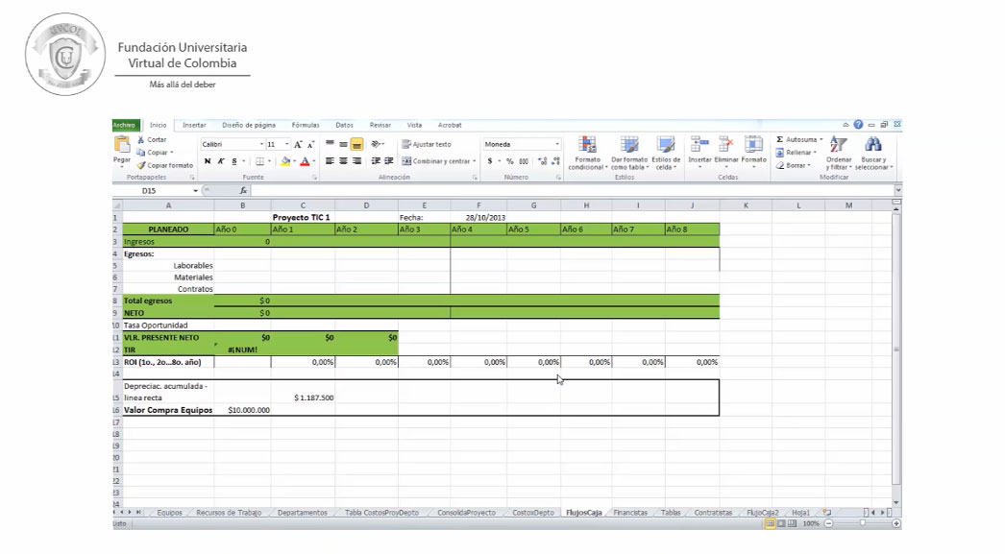Switch to the Fórmulas ribbon tab

pos(306,125)
